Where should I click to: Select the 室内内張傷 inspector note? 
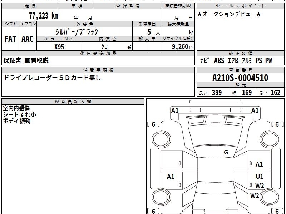16,108
